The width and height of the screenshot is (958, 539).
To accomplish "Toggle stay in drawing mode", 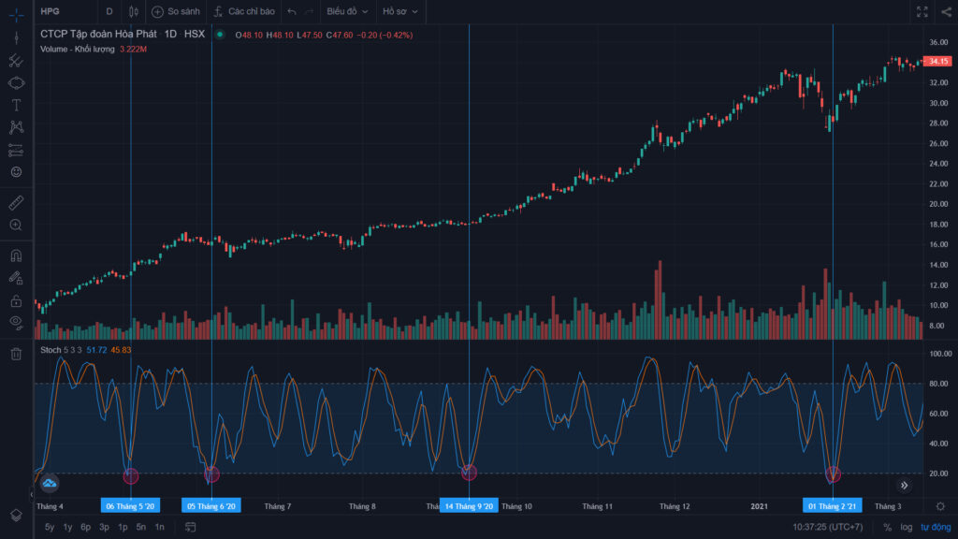I will 17,278.
